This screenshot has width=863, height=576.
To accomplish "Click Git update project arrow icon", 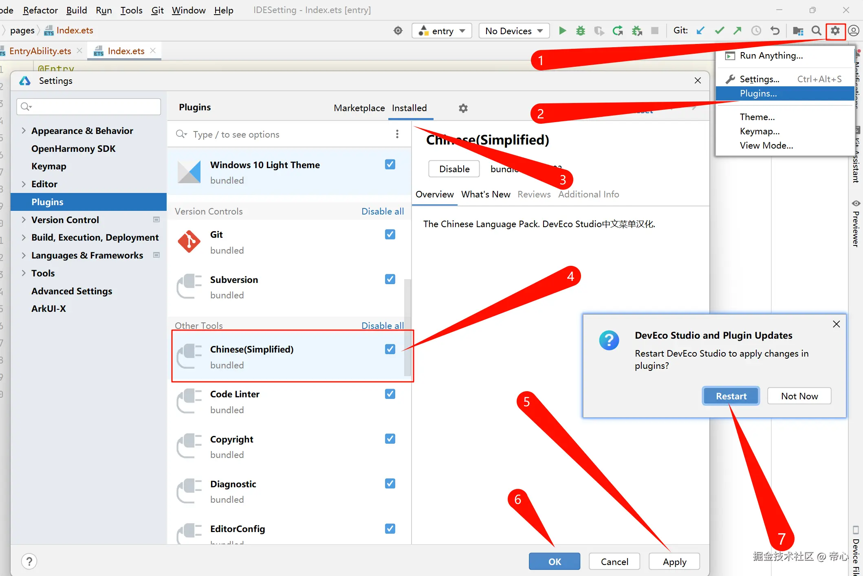I will click(x=700, y=31).
